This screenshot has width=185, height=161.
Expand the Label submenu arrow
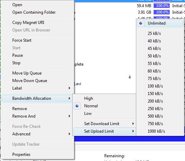tap(70, 88)
